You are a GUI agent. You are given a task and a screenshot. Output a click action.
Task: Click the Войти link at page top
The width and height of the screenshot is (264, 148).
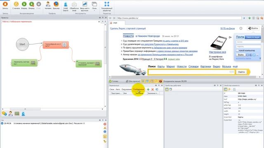pyautogui.click(x=253, y=28)
